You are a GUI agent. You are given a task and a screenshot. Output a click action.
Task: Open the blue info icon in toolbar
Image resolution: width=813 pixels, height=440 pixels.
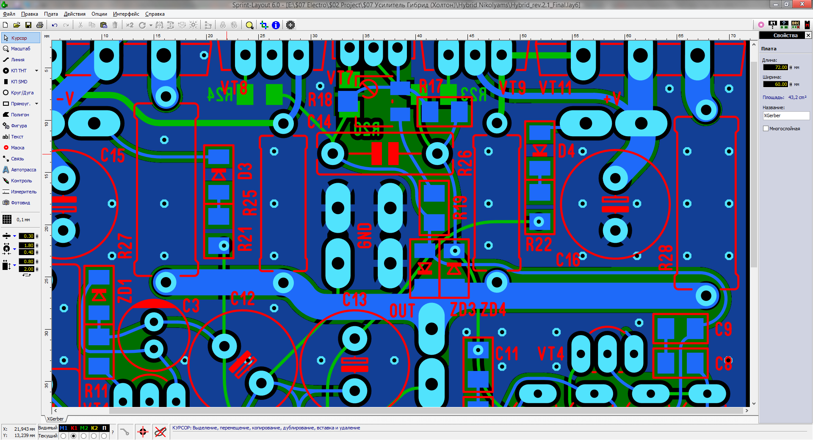[276, 25]
